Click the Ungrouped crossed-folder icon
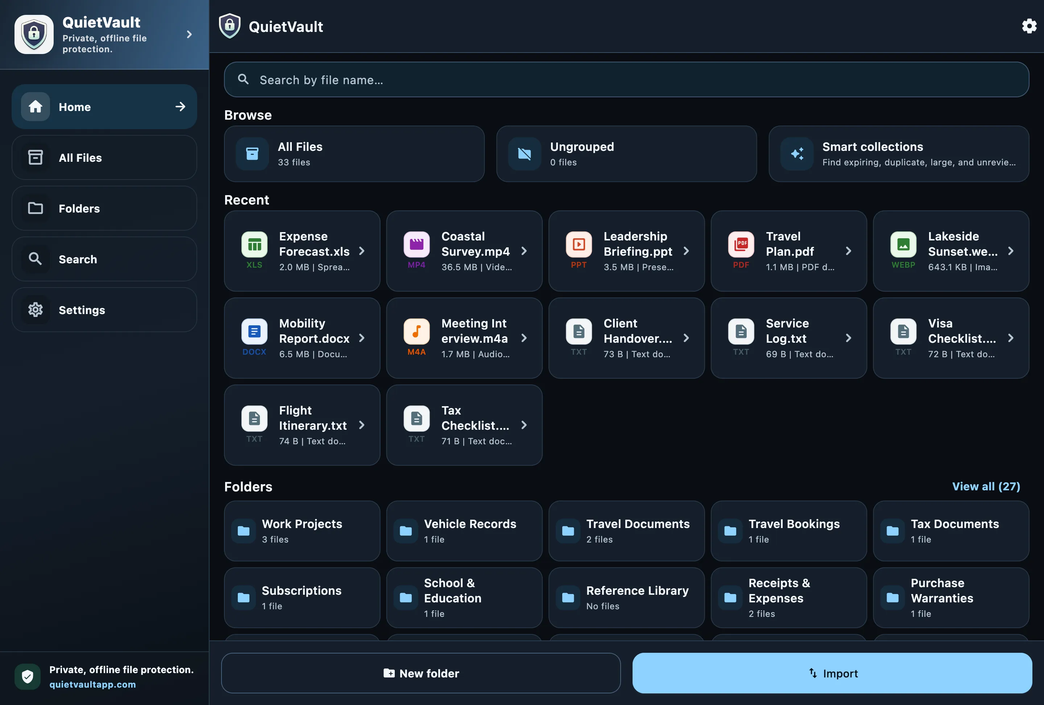 tap(524, 154)
